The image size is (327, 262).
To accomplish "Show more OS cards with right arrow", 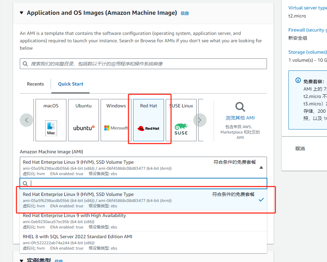I will coord(200,120).
